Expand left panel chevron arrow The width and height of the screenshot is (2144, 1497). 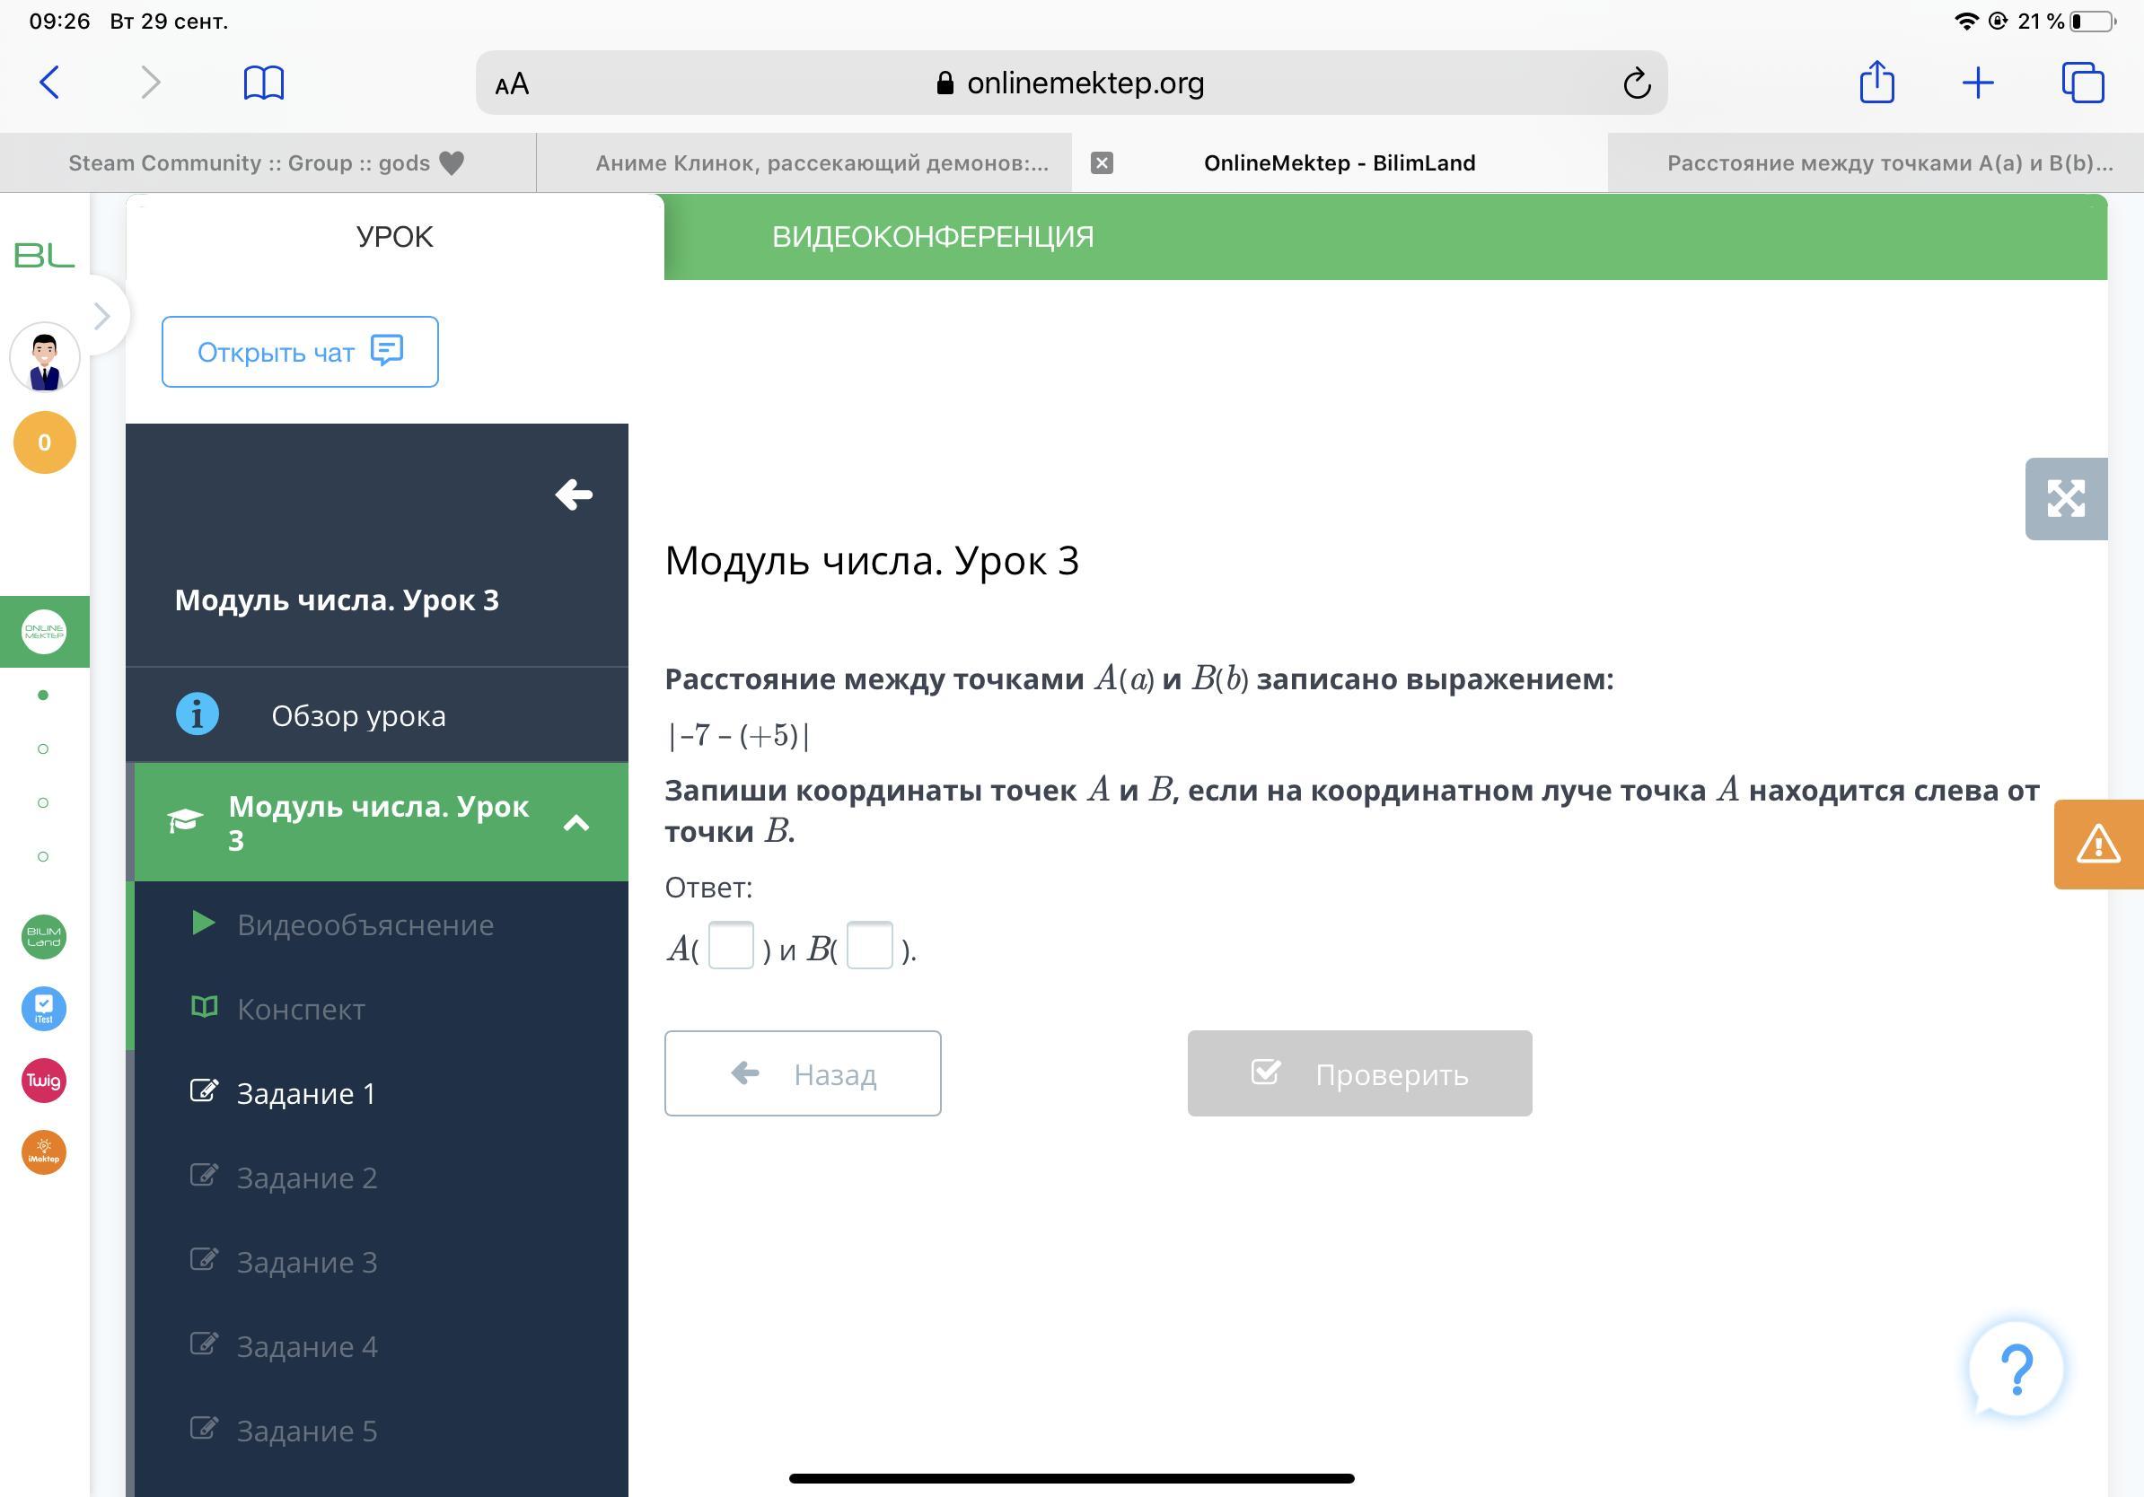(x=102, y=317)
